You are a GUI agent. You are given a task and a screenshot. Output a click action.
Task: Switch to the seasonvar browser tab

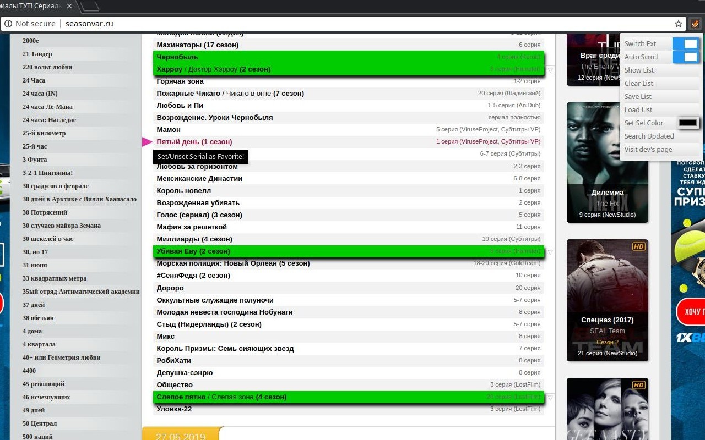36,6
